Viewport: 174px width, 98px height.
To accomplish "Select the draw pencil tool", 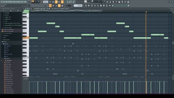I will [x=34, y=8].
